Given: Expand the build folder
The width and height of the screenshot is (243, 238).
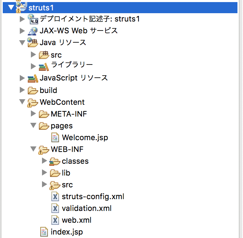Looking at the screenshot, I should pos(22,90).
